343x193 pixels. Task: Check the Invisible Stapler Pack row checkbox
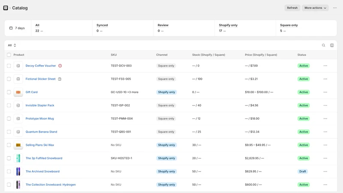click(x=9, y=105)
